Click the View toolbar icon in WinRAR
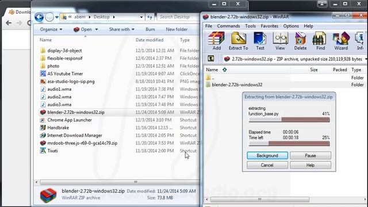368x207 pixels. click(x=280, y=41)
